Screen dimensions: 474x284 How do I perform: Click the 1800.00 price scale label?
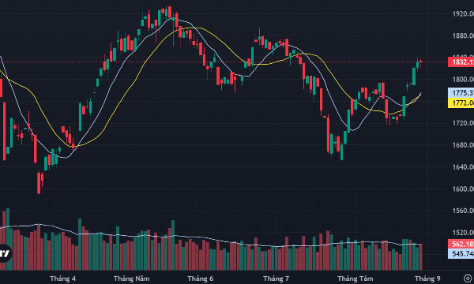click(463, 80)
